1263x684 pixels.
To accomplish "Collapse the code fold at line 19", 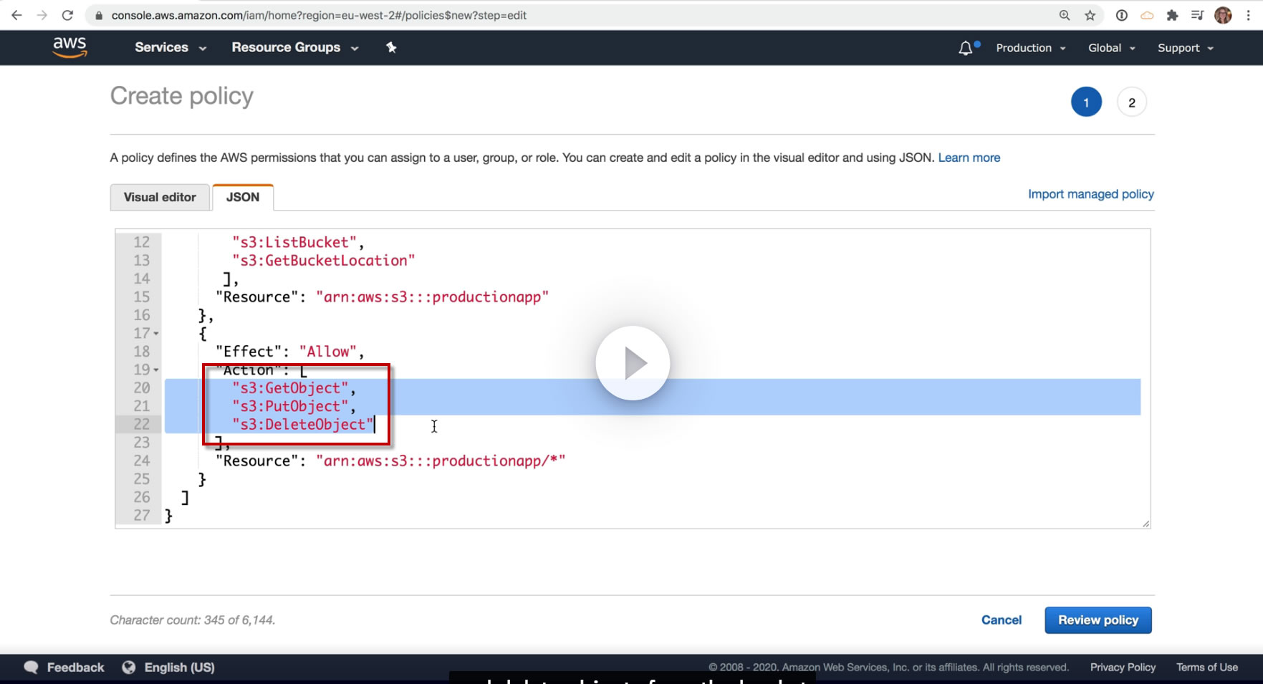I will (156, 370).
